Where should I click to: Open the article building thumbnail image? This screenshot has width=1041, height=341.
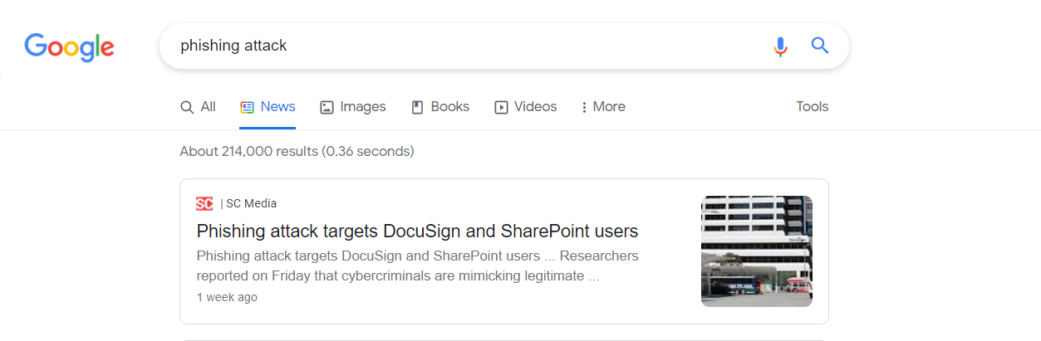[x=757, y=251]
